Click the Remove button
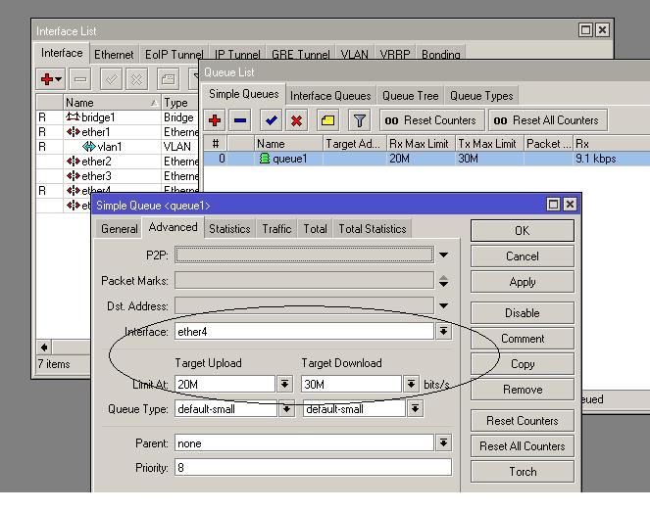Viewport: 650px width, 511px height. [x=523, y=390]
